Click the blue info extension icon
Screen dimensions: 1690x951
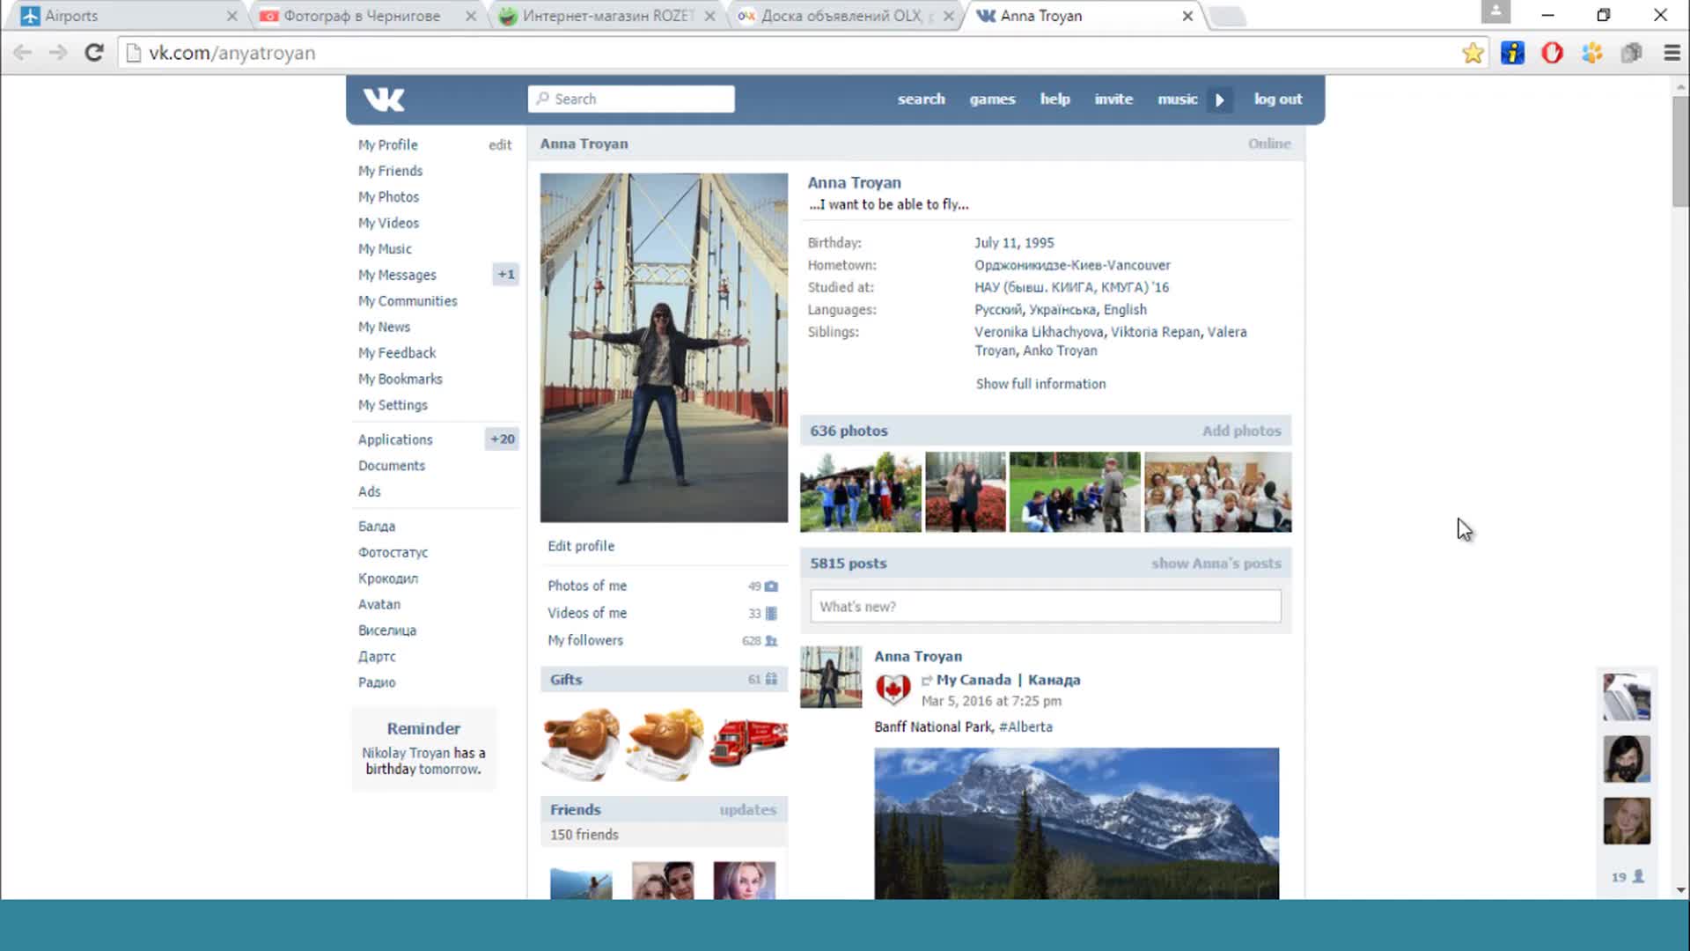click(x=1512, y=53)
